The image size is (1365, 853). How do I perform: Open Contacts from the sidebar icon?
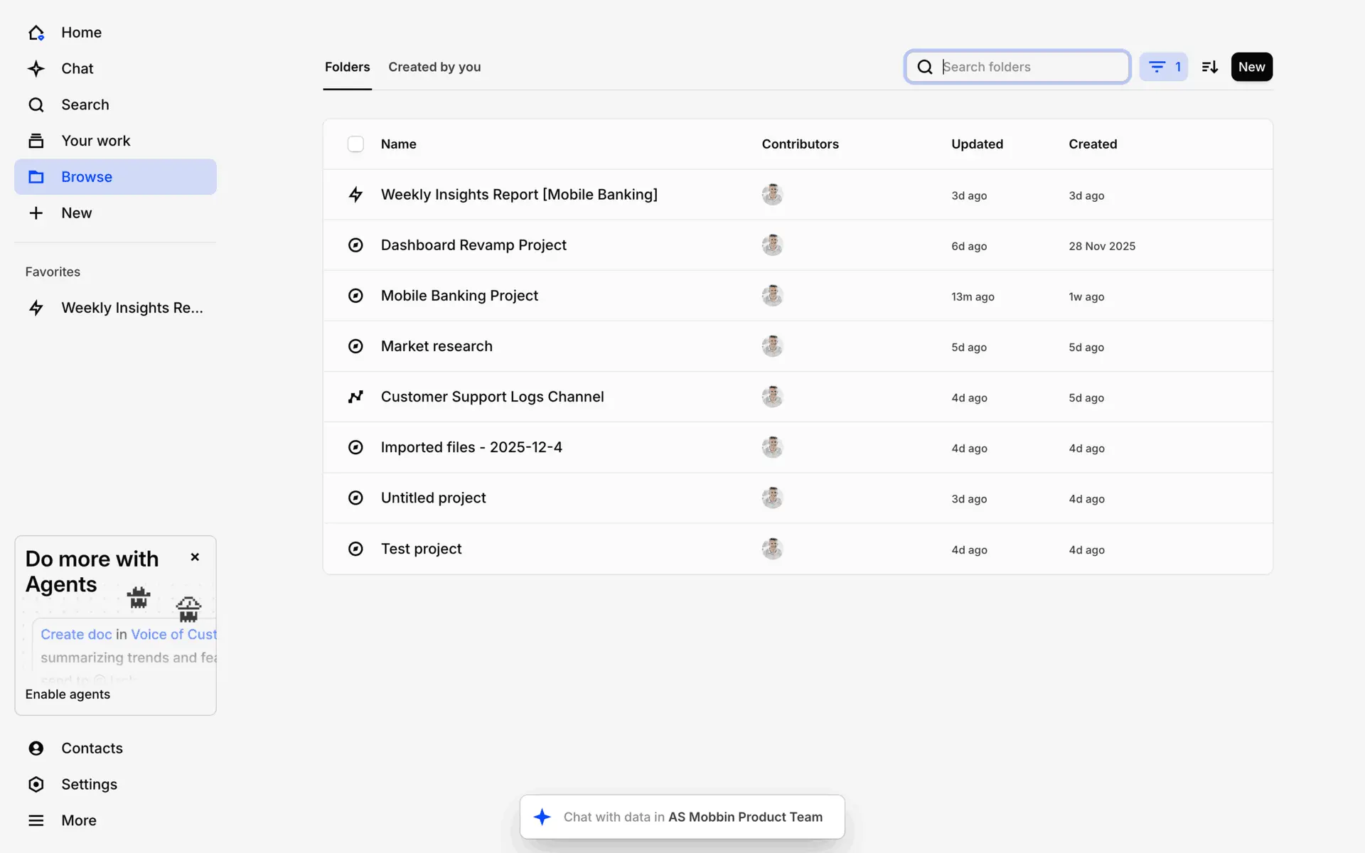pos(36,748)
